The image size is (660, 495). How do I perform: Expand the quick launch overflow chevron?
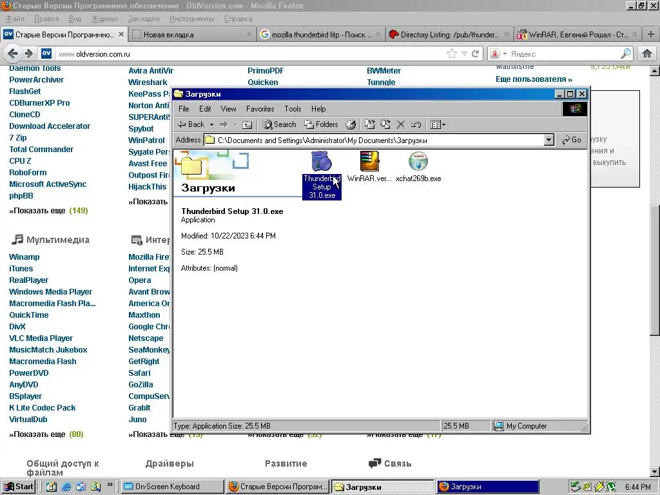point(110,485)
